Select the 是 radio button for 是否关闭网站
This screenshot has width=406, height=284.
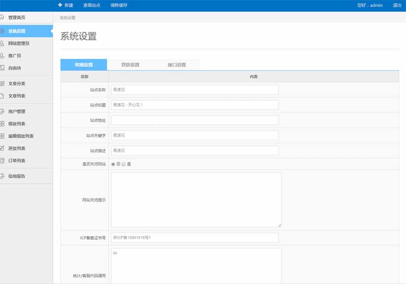pos(123,164)
